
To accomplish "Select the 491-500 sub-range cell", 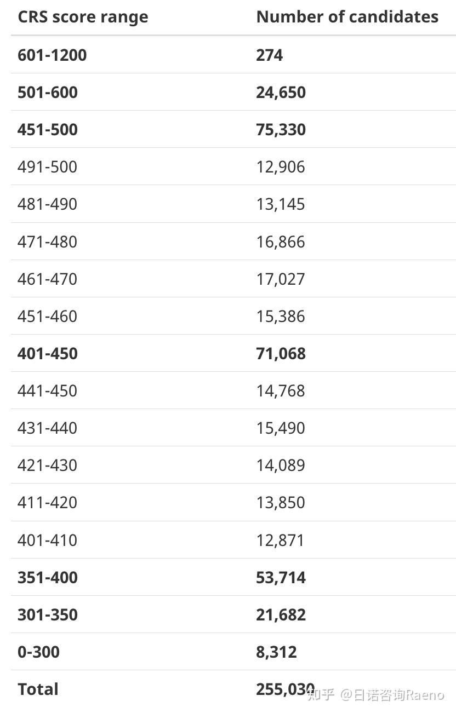I will click(47, 166).
